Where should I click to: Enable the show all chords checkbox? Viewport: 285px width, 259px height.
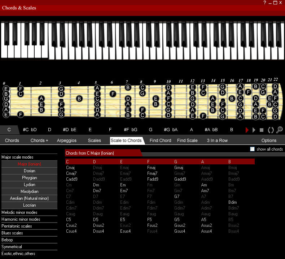pyautogui.click(x=252, y=149)
